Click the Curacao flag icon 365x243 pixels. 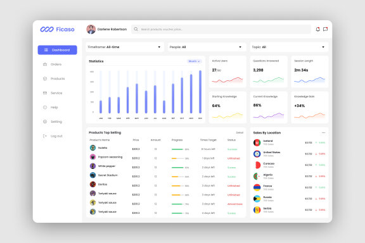pos(257,165)
